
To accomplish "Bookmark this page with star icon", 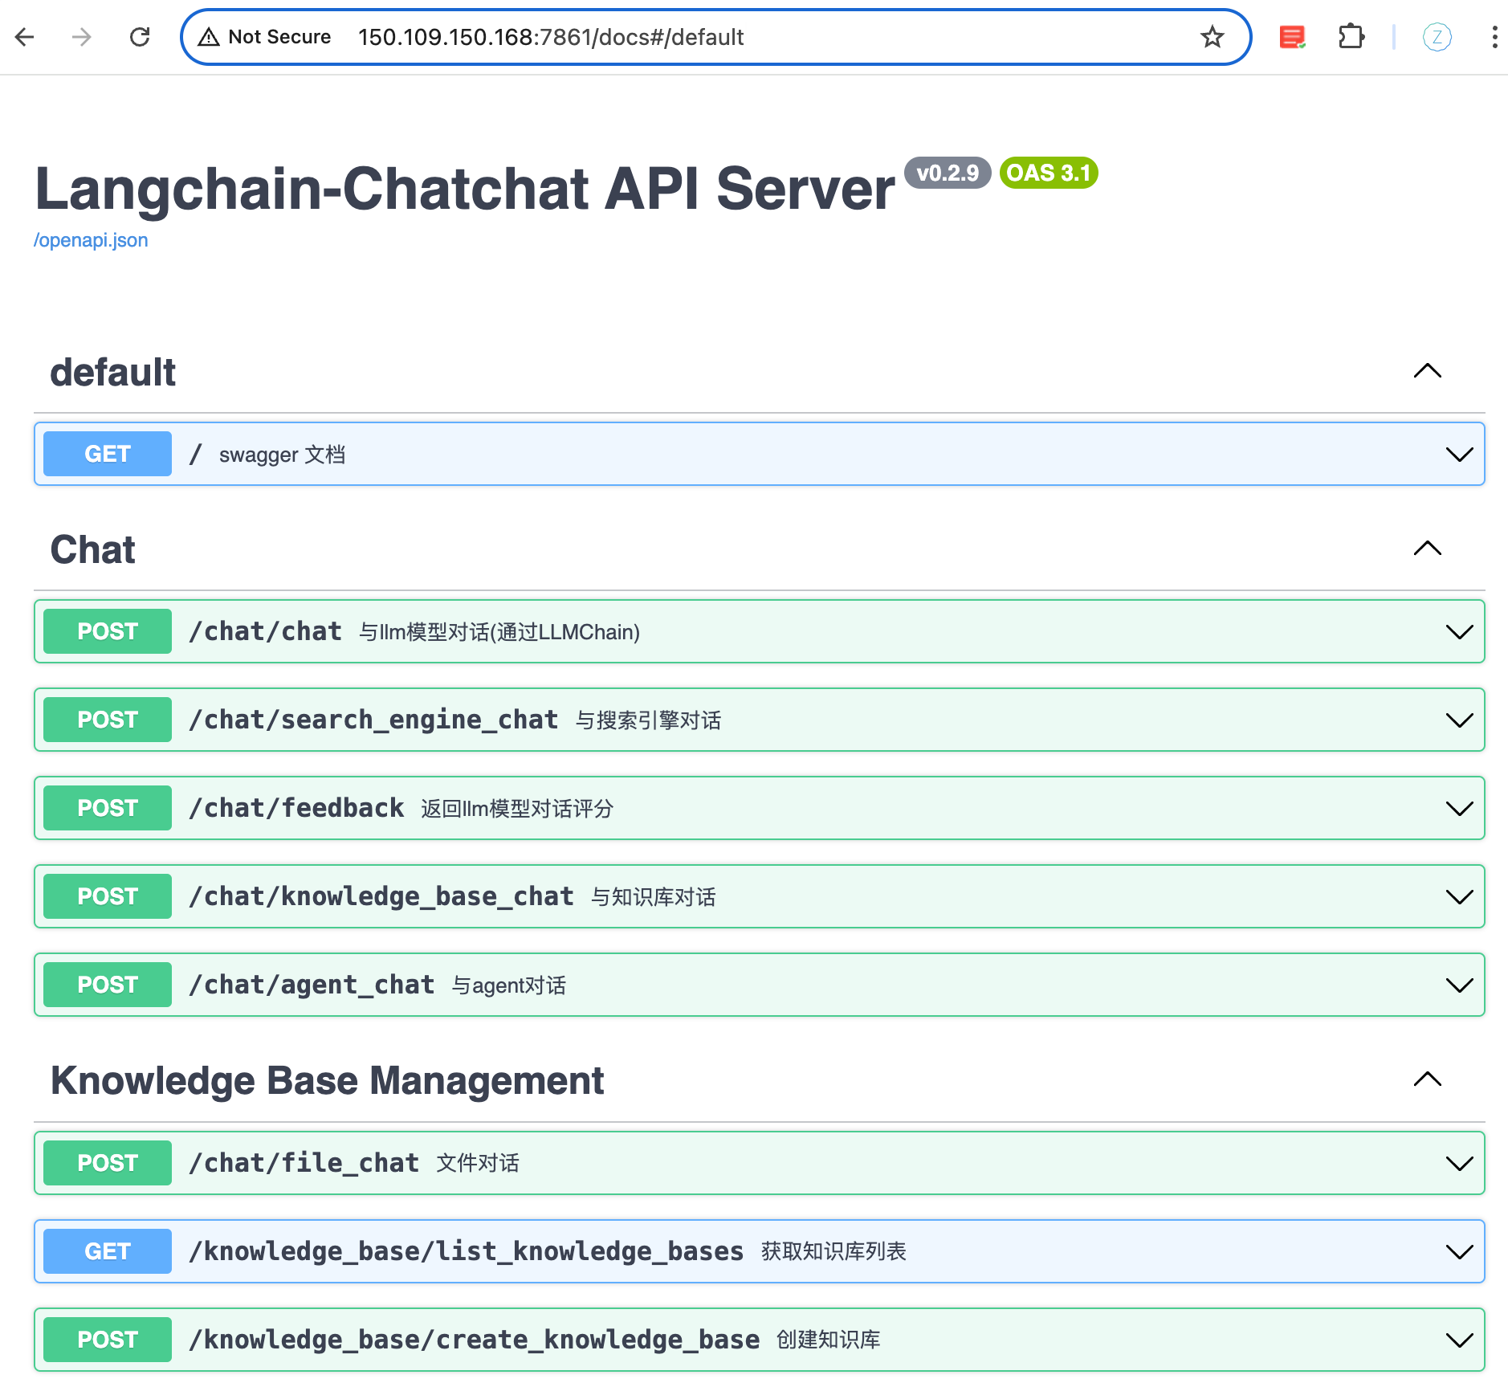I will [1212, 37].
